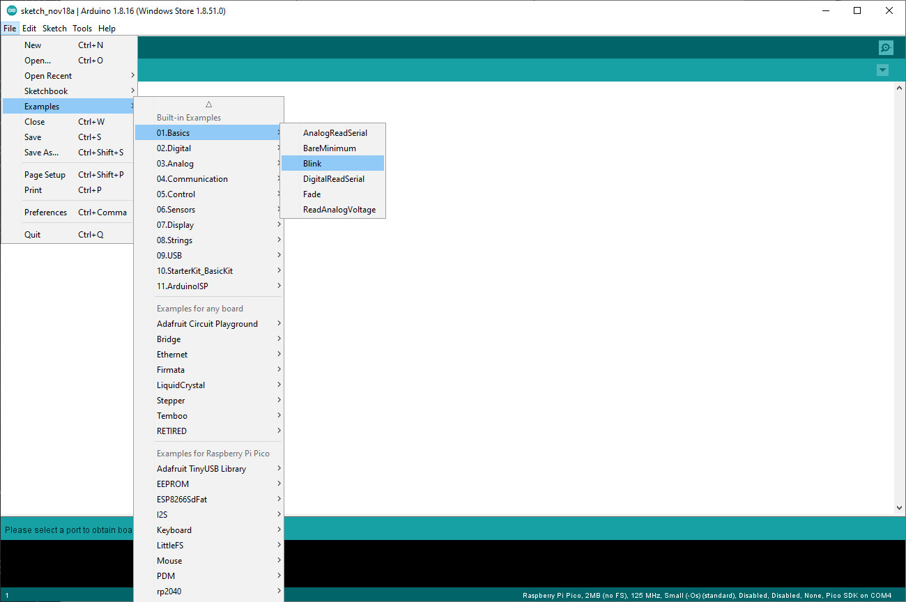Select the Blink example sketch
This screenshot has width=906, height=602.
(x=332, y=163)
